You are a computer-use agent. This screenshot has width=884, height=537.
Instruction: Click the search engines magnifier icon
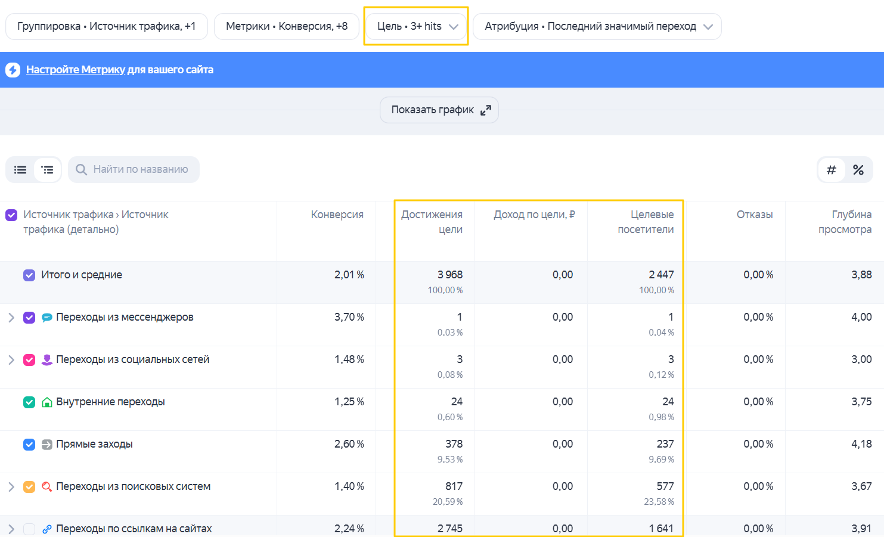(47, 487)
